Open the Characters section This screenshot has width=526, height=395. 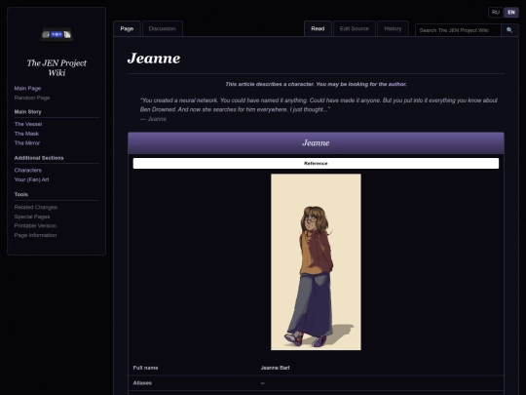(x=28, y=171)
